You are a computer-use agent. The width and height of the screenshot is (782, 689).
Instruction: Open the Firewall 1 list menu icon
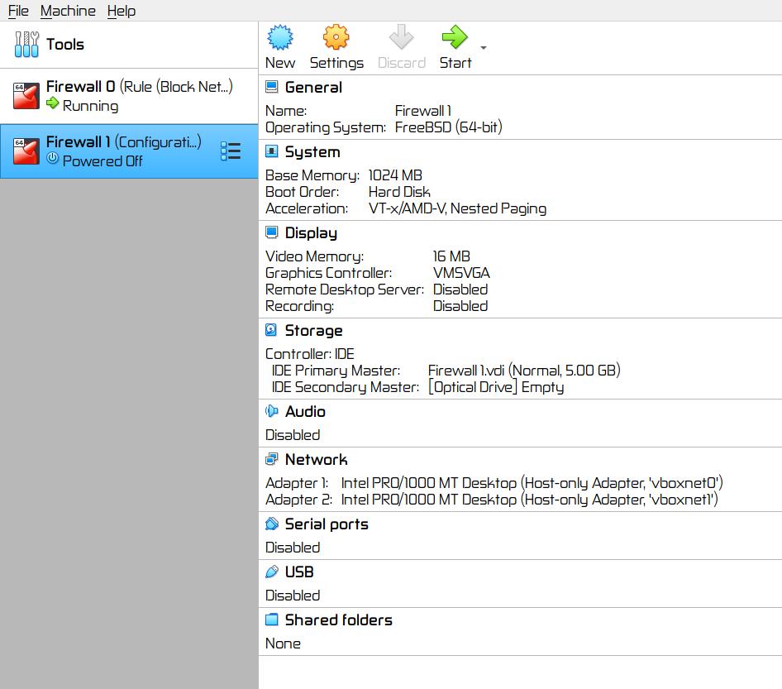pyautogui.click(x=231, y=151)
